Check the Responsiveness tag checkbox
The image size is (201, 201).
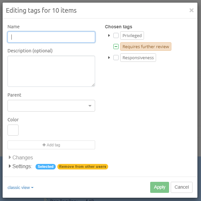coord(116,58)
